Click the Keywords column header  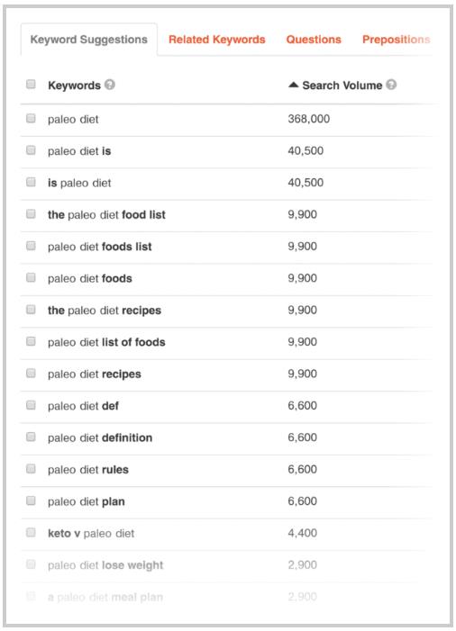pyautogui.click(x=74, y=86)
